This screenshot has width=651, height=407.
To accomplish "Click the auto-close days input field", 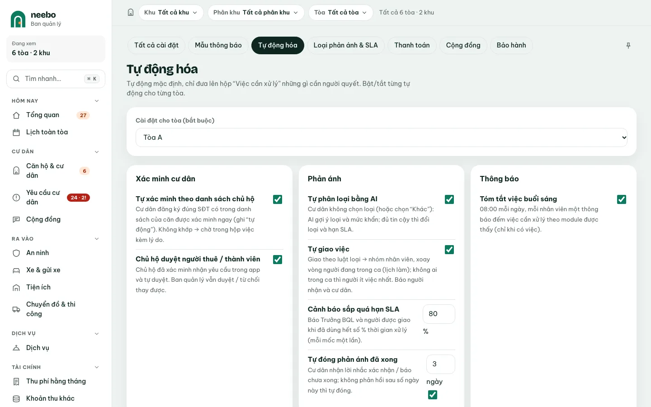I will pos(441,364).
